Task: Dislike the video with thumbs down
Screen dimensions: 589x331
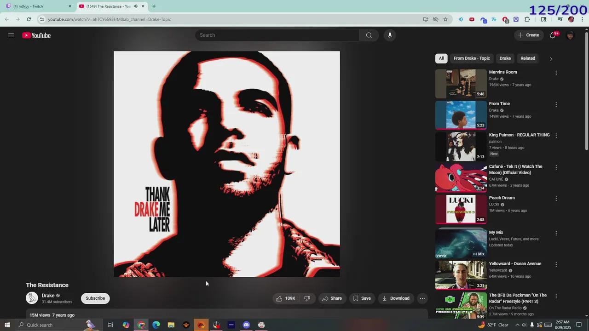Action: click(x=307, y=298)
